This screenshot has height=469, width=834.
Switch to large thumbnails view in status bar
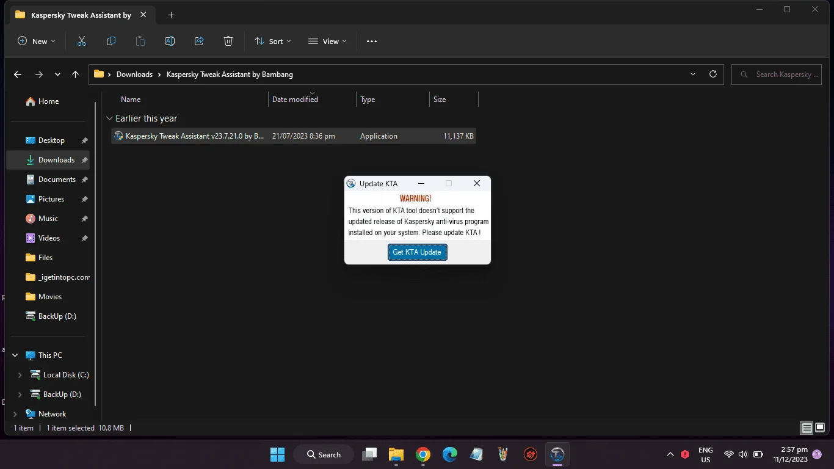(x=820, y=428)
